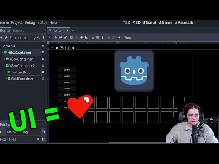The width and height of the screenshot is (219, 164).
Task: Select the VBoxContainer2 node row
Action: pyautogui.click(x=22, y=66)
